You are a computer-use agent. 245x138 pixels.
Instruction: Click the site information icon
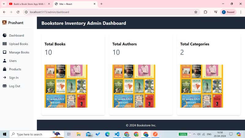26,12
